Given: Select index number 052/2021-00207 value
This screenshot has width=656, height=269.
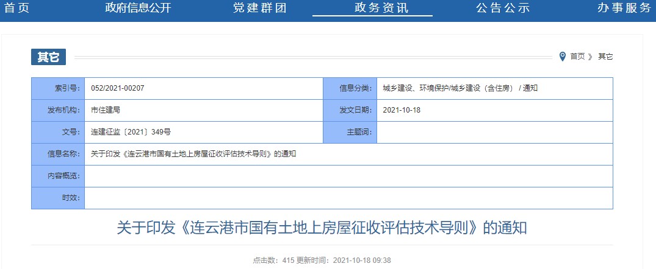Looking at the screenshot, I should click(117, 88).
